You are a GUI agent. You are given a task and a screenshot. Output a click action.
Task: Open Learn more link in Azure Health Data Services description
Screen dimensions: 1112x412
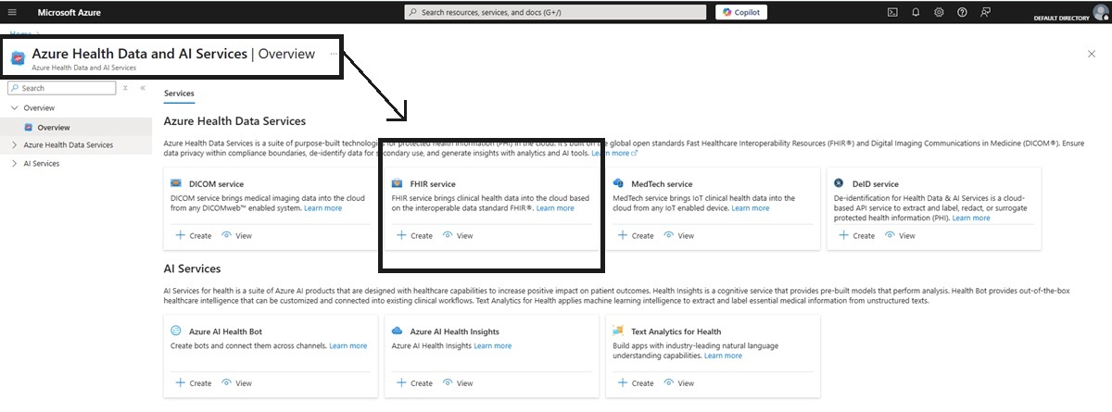[x=614, y=153]
